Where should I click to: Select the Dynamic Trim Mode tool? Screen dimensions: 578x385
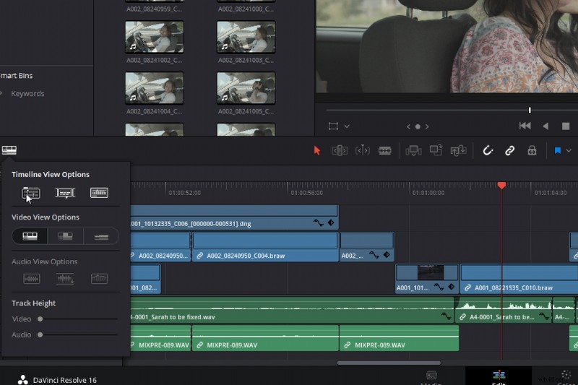[363, 150]
